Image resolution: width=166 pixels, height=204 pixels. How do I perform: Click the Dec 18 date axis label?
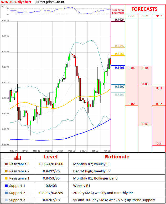pos(72,151)
